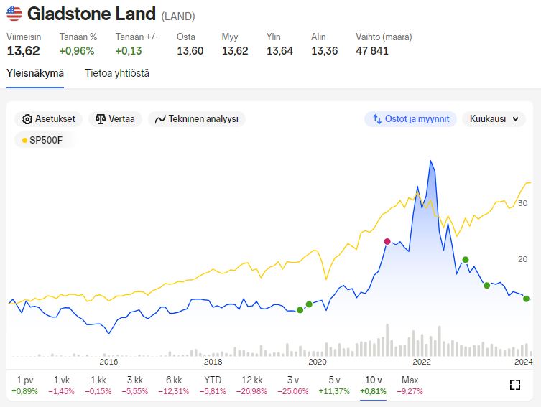Open Asetukset chart settings
541x407 pixels.
(48, 119)
